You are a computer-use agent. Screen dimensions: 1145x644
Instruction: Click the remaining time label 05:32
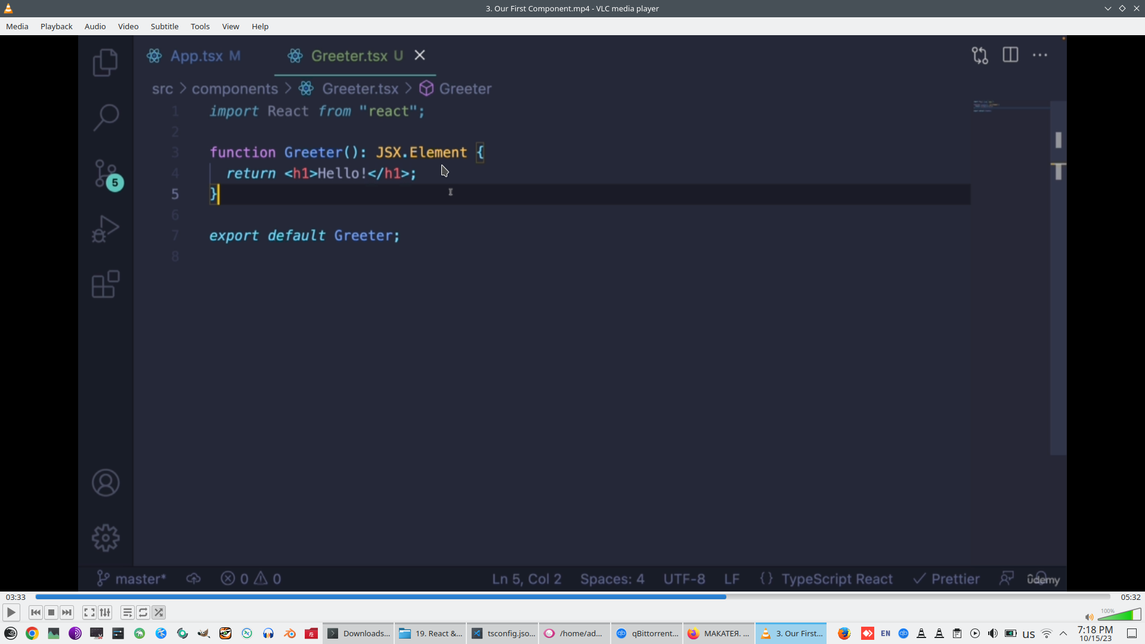click(x=1130, y=597)
